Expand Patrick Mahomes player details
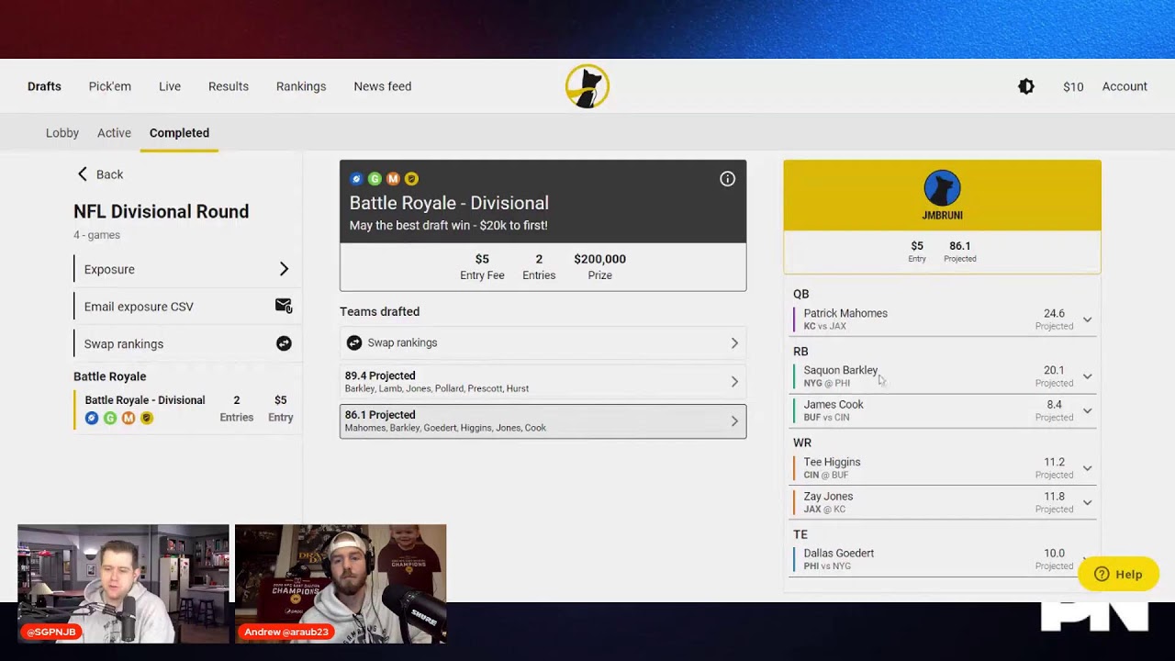 point(1087,319)
